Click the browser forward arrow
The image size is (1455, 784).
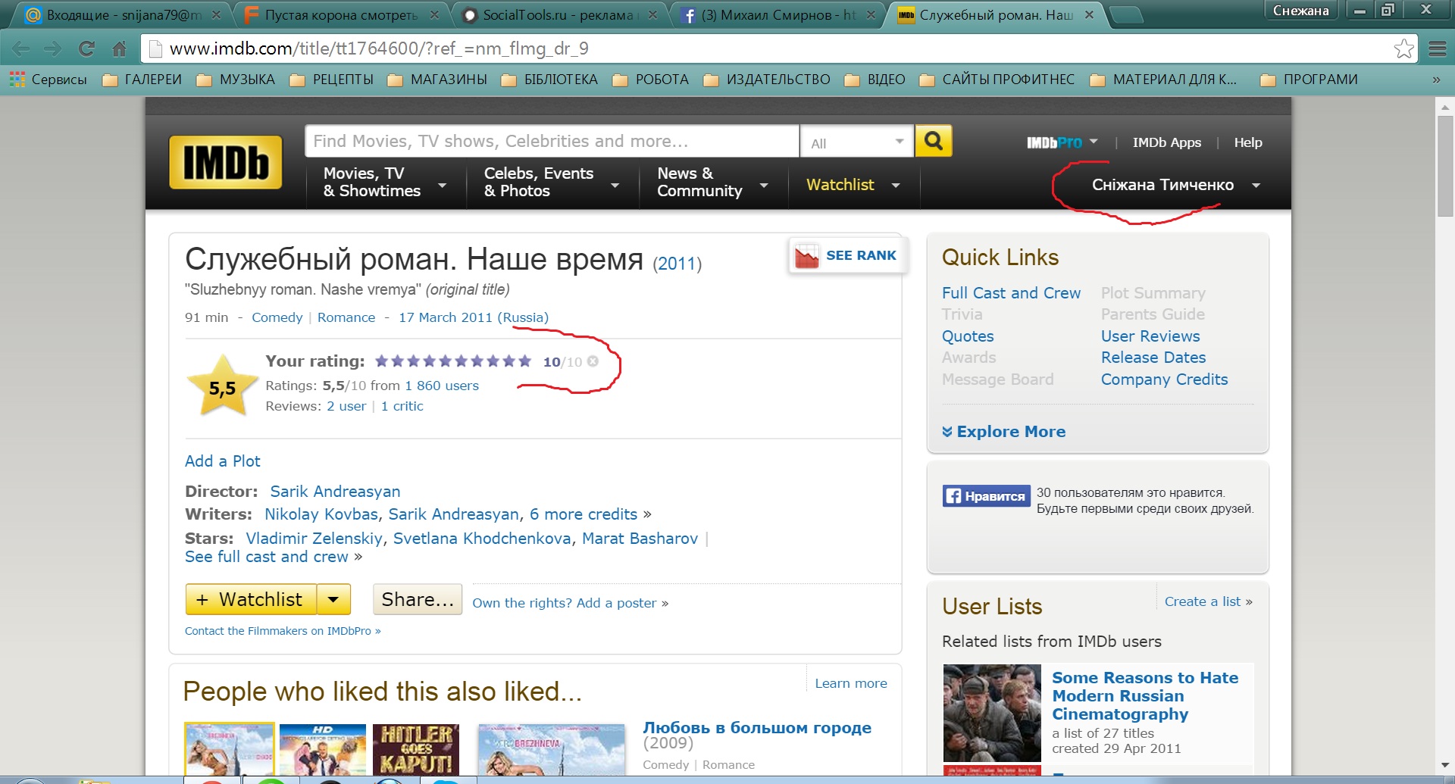[53, 49]
